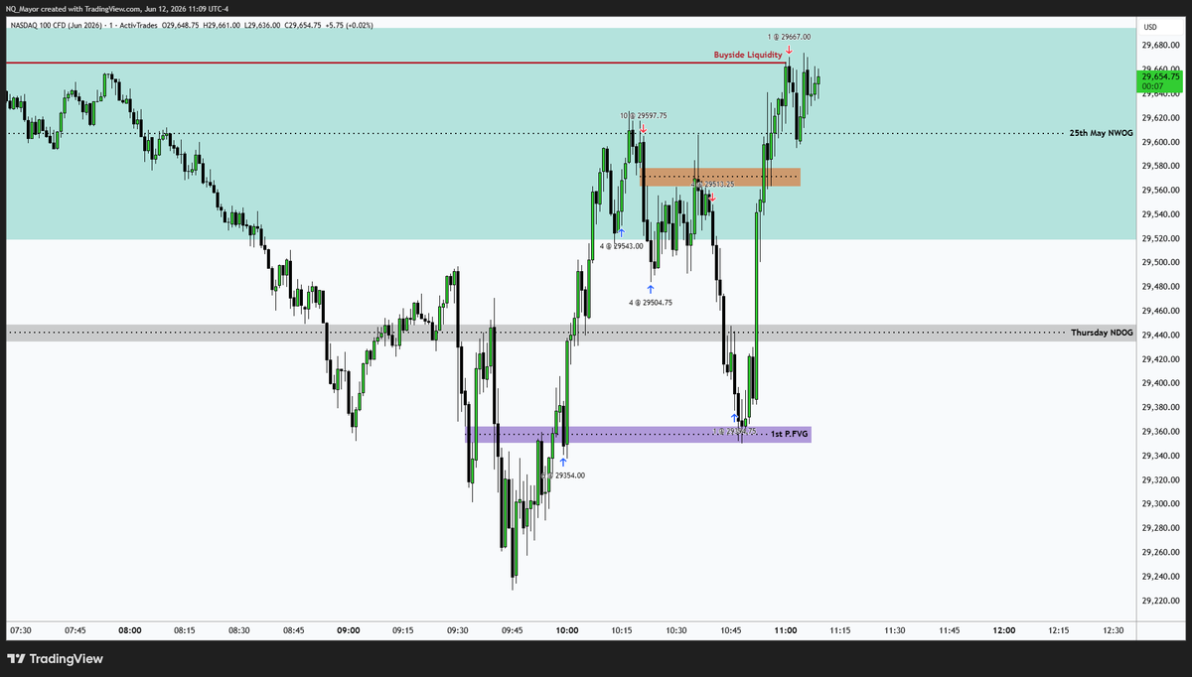Click the 12:30 time axis label
This screenshot has width=1192, height=677.
pos(1113,630)
